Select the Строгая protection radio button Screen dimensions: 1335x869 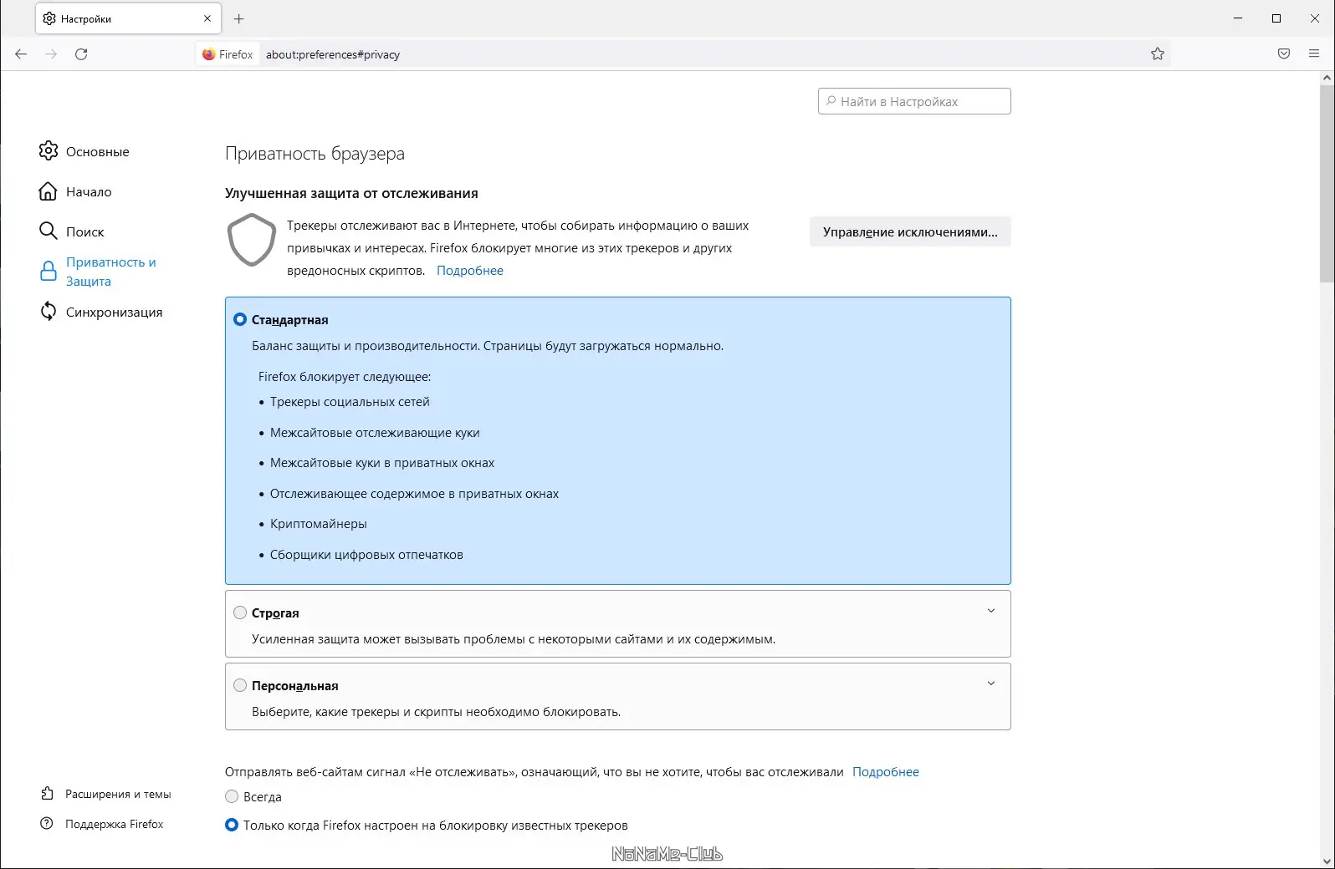[240, 612]
